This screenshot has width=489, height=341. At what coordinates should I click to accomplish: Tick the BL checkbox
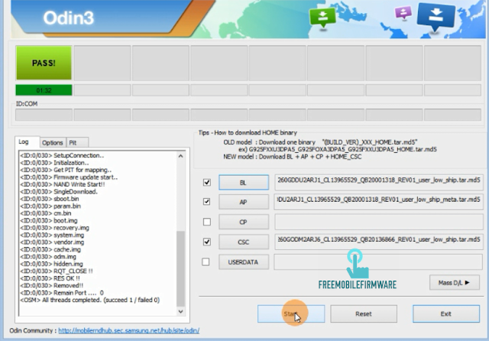click(x=207, y=182)
